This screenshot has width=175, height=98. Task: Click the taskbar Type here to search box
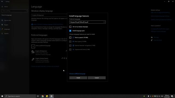20,96
